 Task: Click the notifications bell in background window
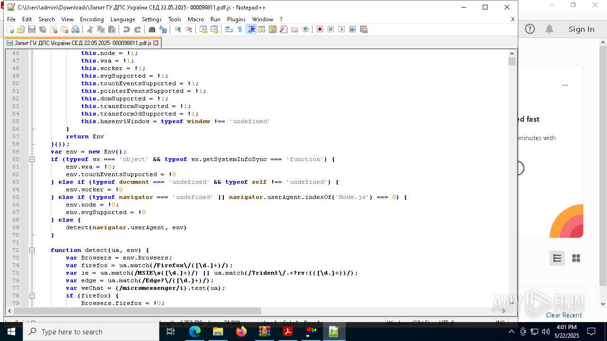(x=549, y=29)
